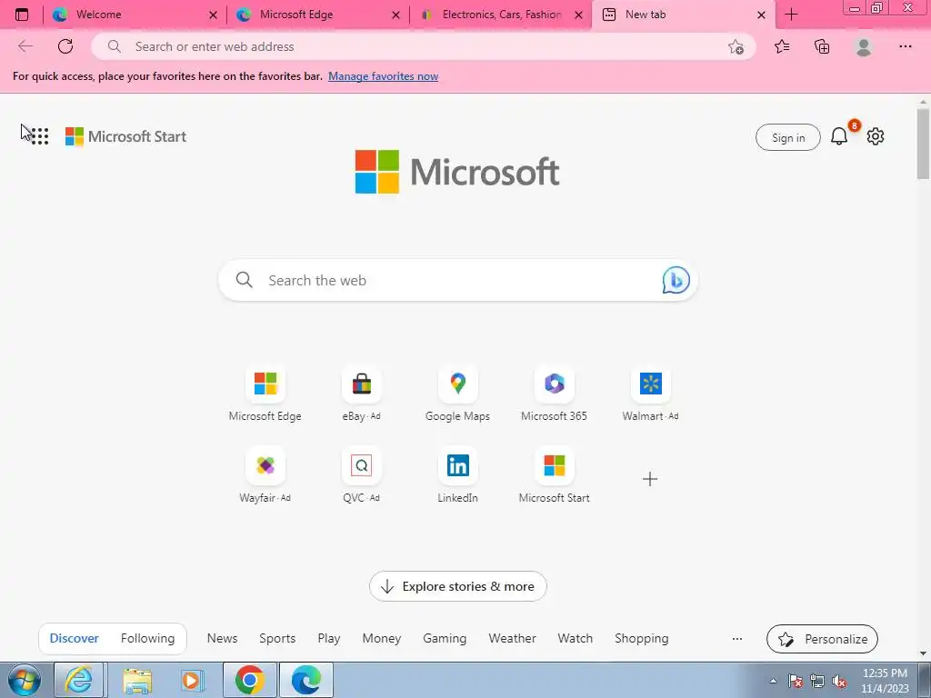Add this page to favorites star
This screenshot has height=698, width=931.
[736, 47]
